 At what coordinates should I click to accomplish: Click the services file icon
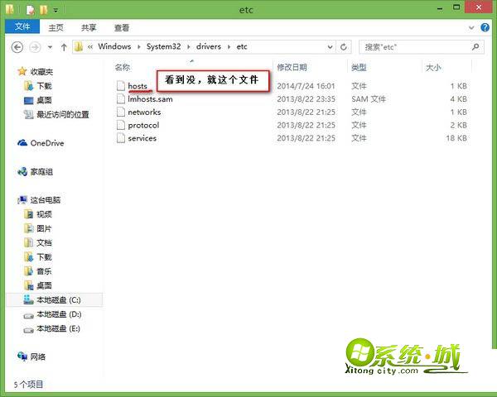[x=121, y=138]
